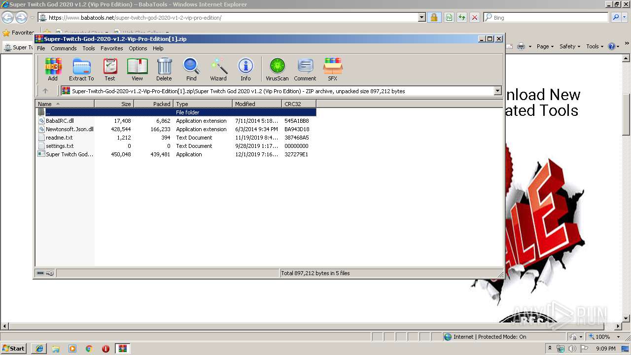The width and height of the screenshot is (631, 355).
Task: Click the Extract To toolbar icon
Action: click(81, 69)
